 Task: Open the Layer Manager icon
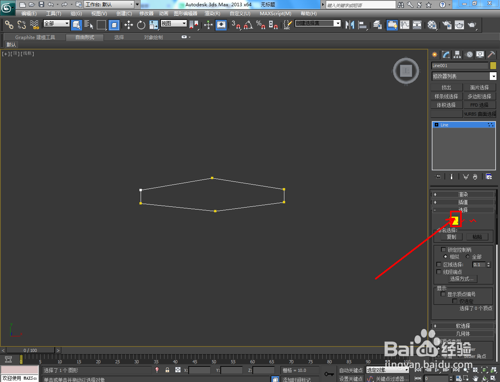coord(377,25)
